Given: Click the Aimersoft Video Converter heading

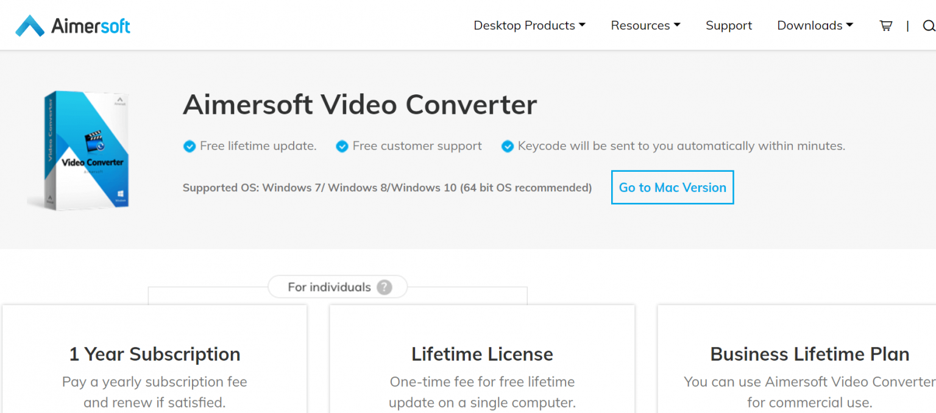Looking at the screenshot, I should pyautogui.click(x=360, y=104).
